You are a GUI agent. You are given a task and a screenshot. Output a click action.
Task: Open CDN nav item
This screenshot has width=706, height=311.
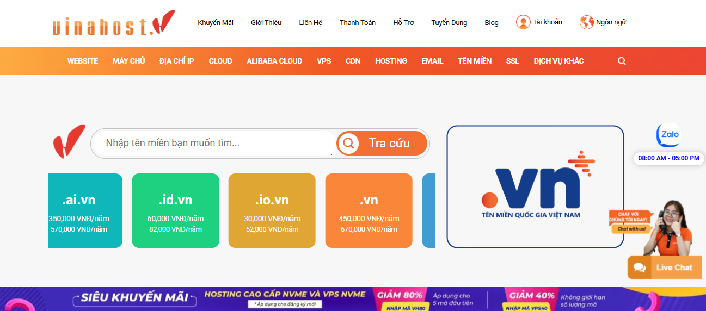point(353,61)
